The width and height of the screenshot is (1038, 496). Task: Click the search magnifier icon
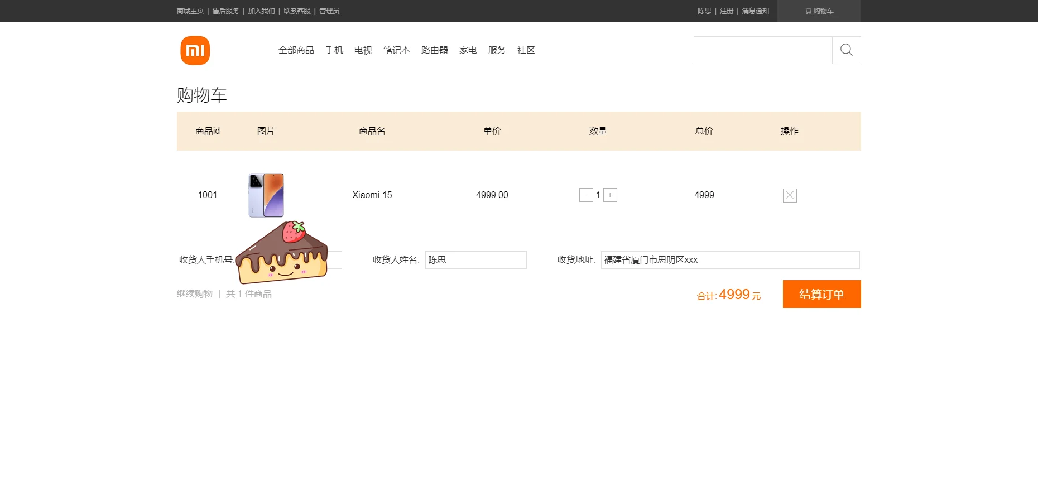[x=846, y=50]
